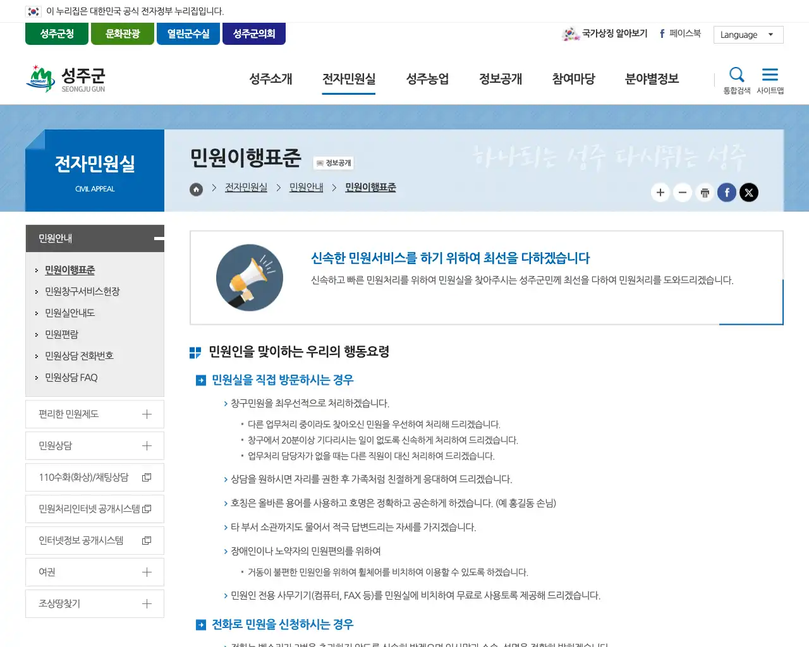Open 민원처리인터넷 공개시스템 external link icon

(147, 509)
